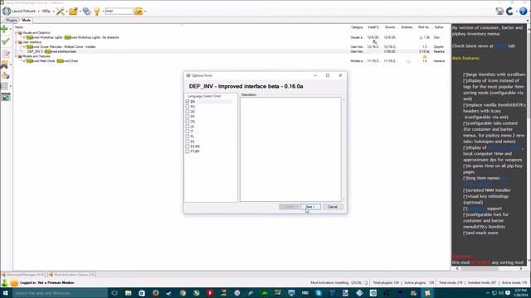Open Chrome from the taskbar

[x=183, y=293]
